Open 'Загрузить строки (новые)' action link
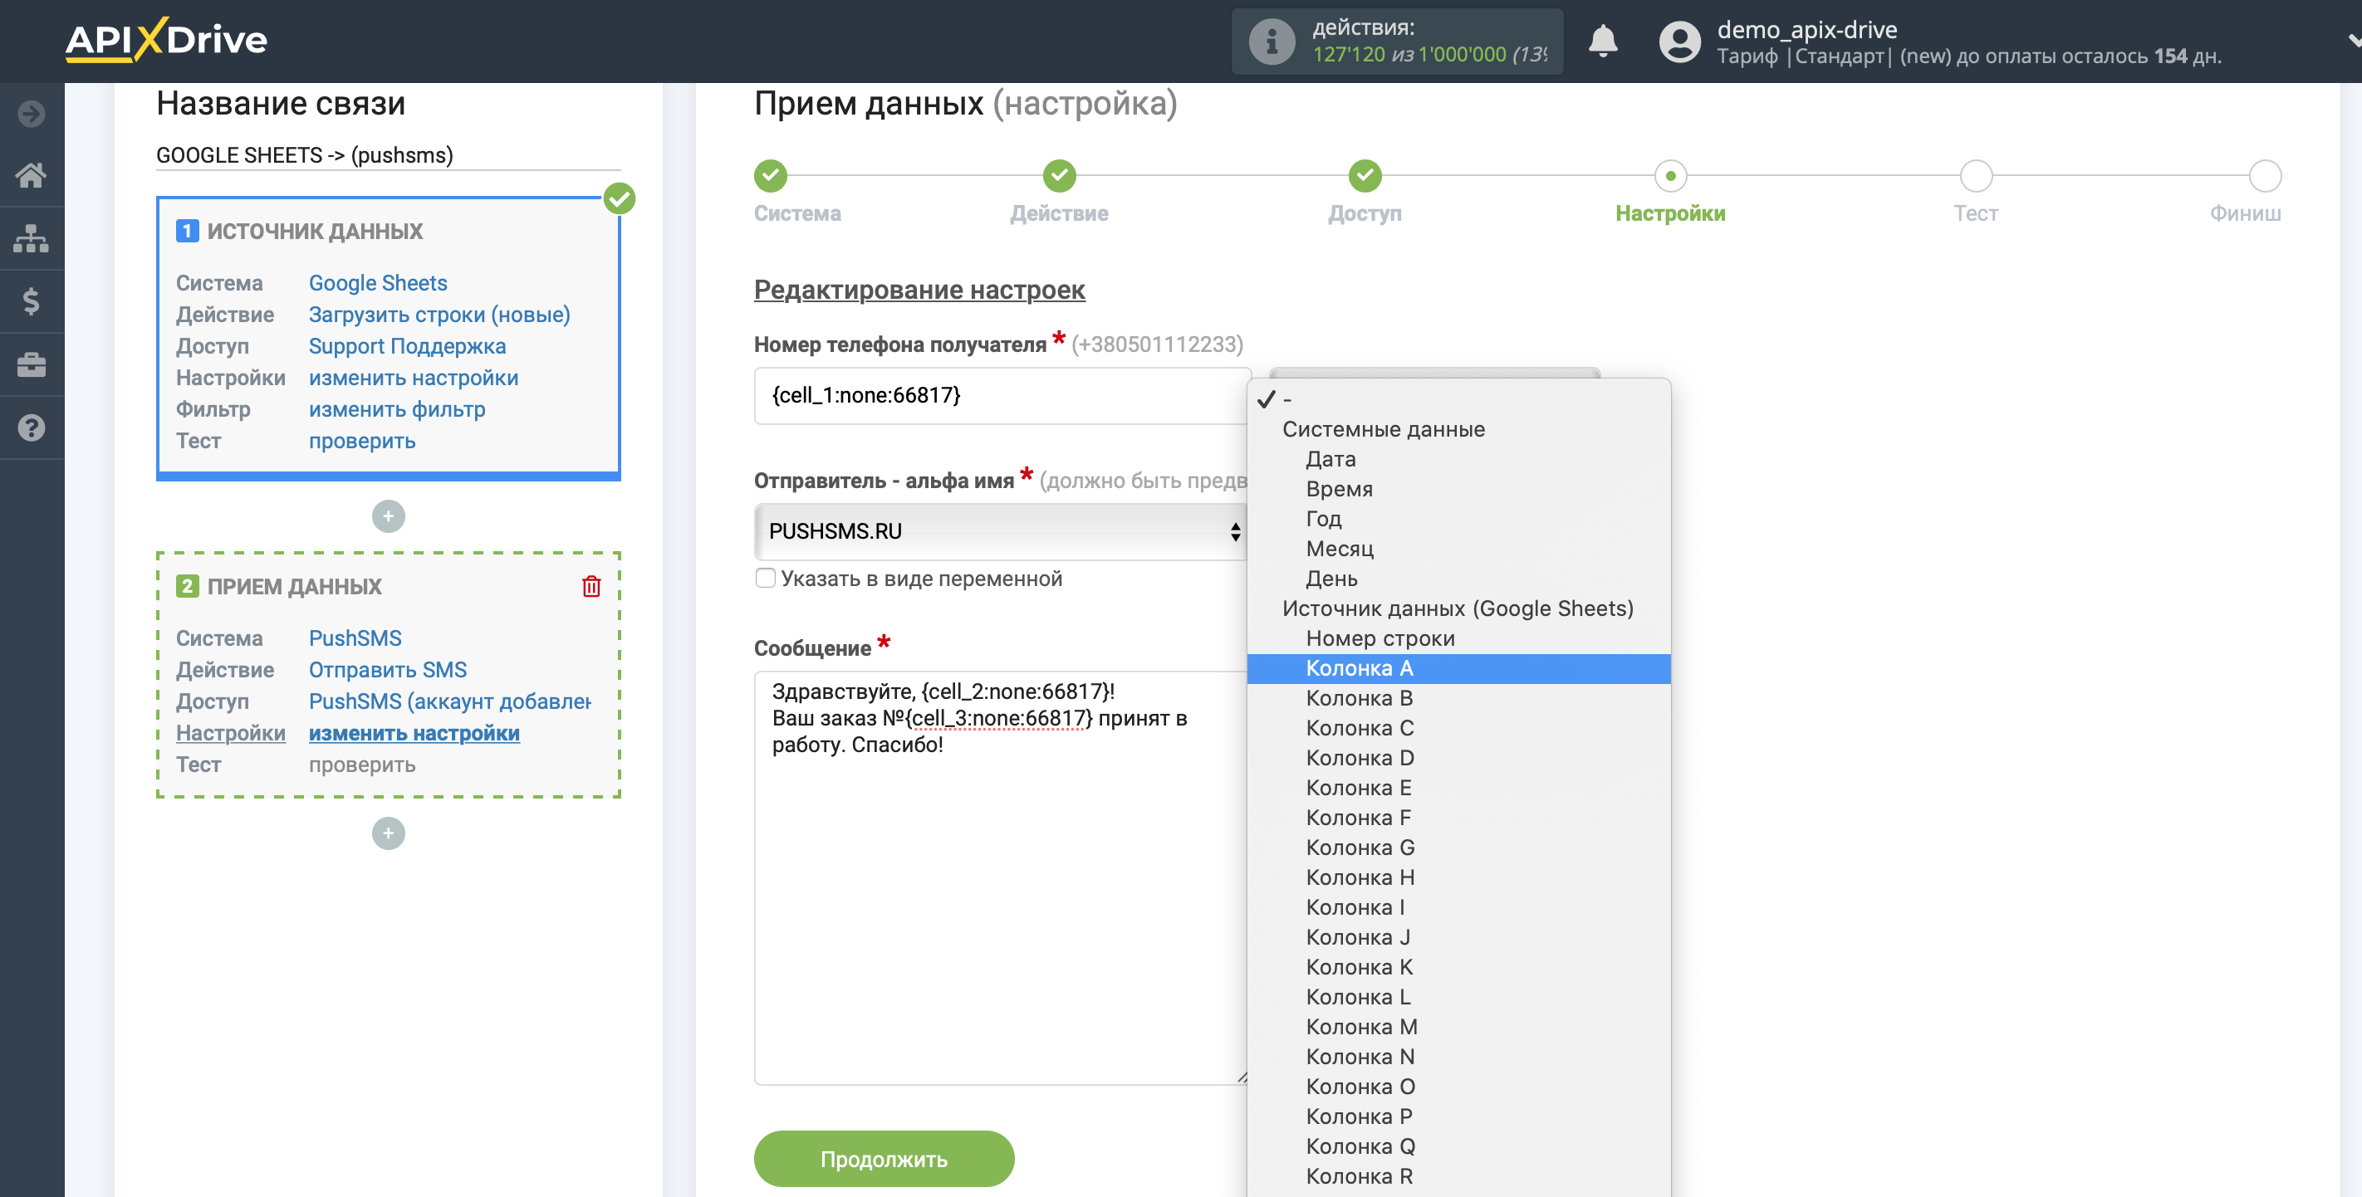 coord(439,315)
